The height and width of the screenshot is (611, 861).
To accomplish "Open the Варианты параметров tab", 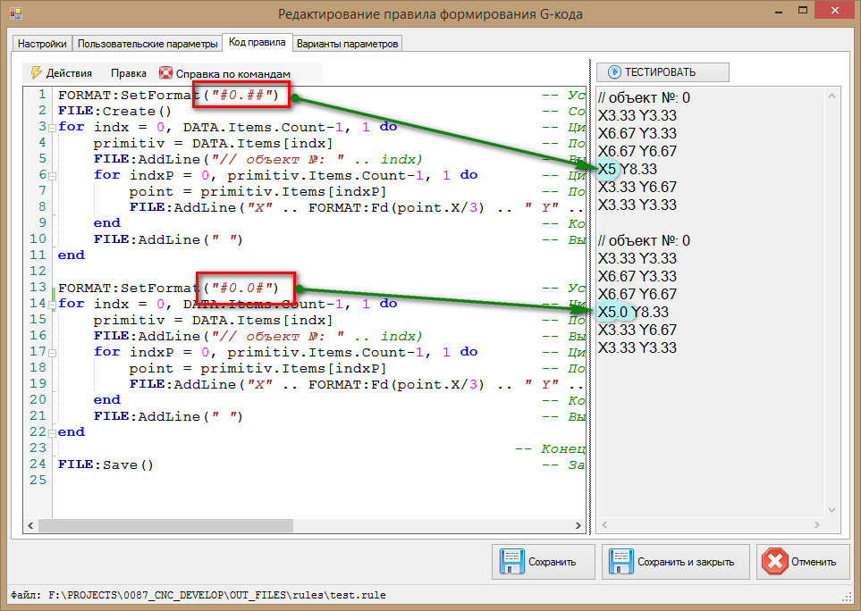I will tap(347, 44).
